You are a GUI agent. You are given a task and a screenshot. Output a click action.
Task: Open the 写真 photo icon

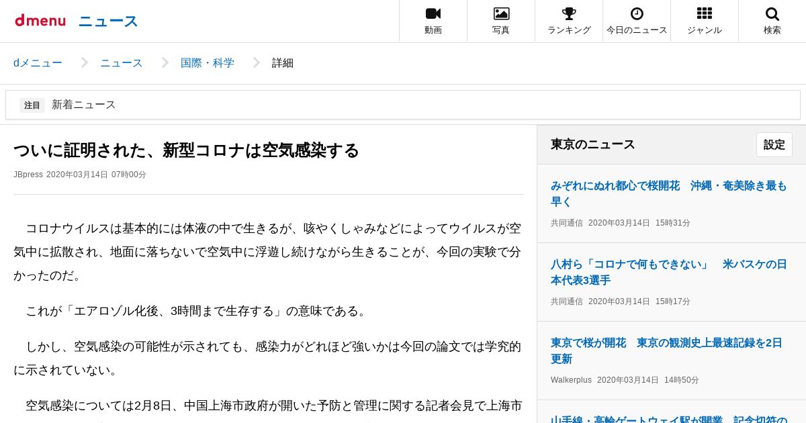coord(501,13)
